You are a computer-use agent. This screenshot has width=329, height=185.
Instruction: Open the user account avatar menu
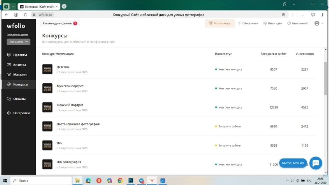pos(317,23)
